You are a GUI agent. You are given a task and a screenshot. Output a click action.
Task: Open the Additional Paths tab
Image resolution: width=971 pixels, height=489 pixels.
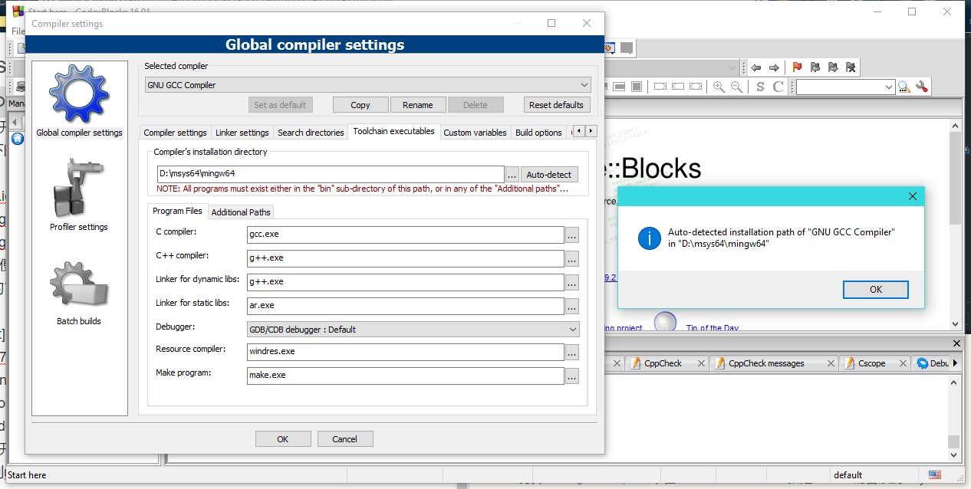[241, 212]
